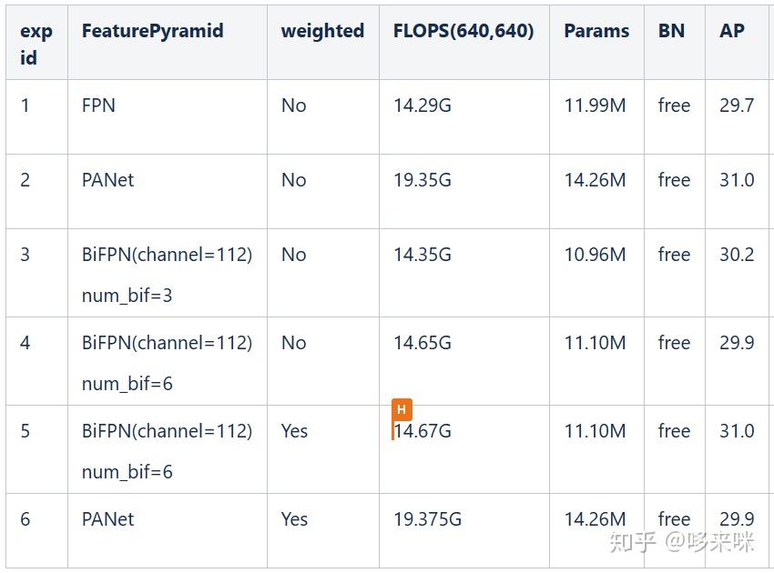
Task: Select the FPN cell in row 1
Action: (98, 106)
